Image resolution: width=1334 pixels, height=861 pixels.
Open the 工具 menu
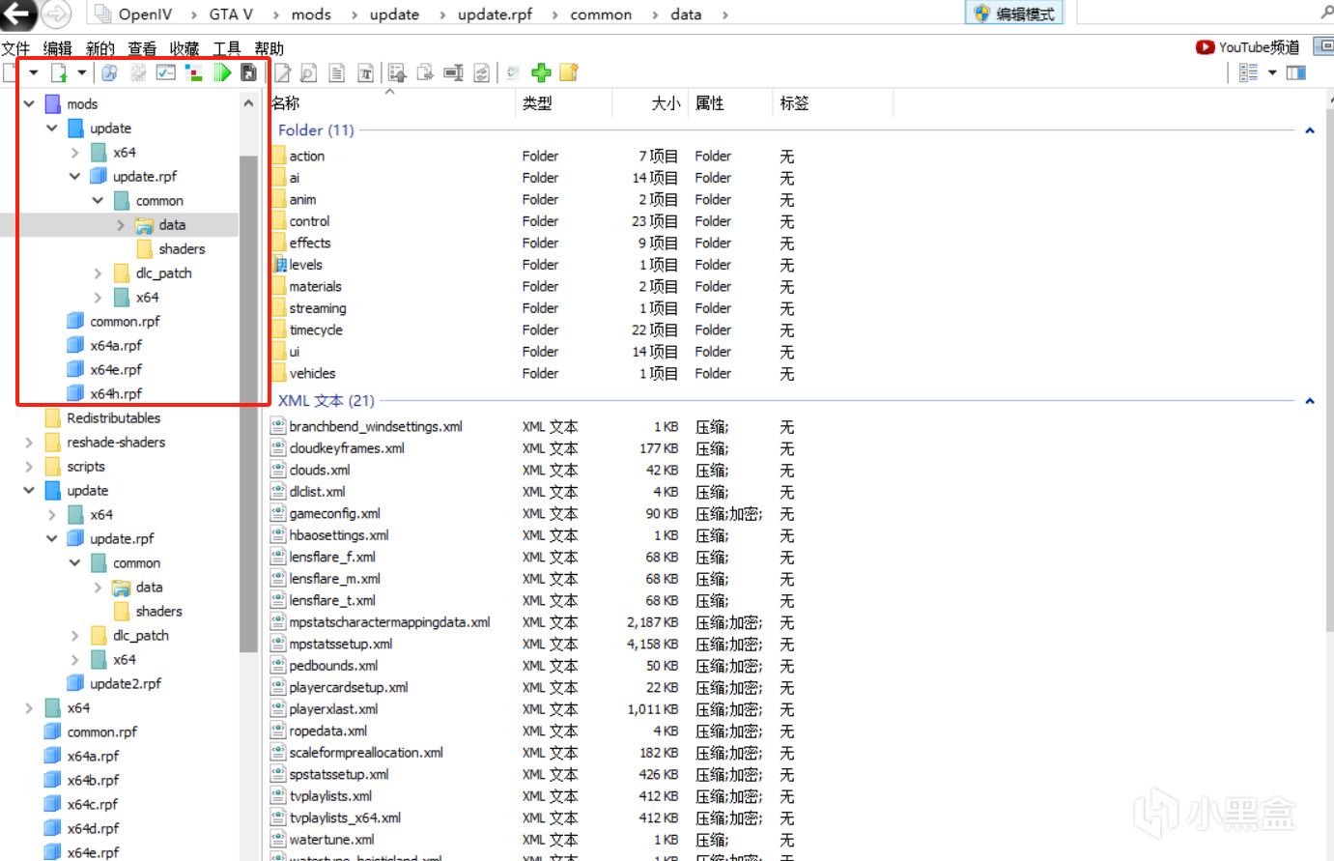pos(227,48)
